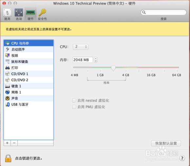Open the 通用 general settings icon
The image size is (190, 166).
[x=7, y=12]
